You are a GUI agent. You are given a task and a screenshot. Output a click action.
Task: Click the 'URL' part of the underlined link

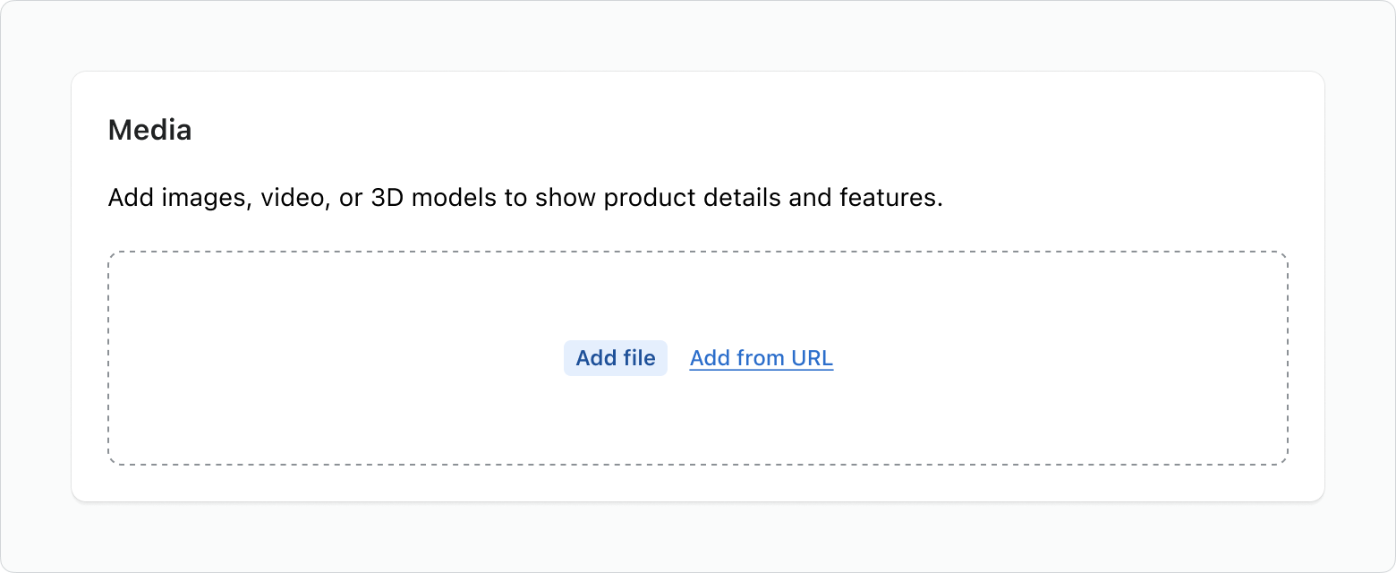[813, 358]
